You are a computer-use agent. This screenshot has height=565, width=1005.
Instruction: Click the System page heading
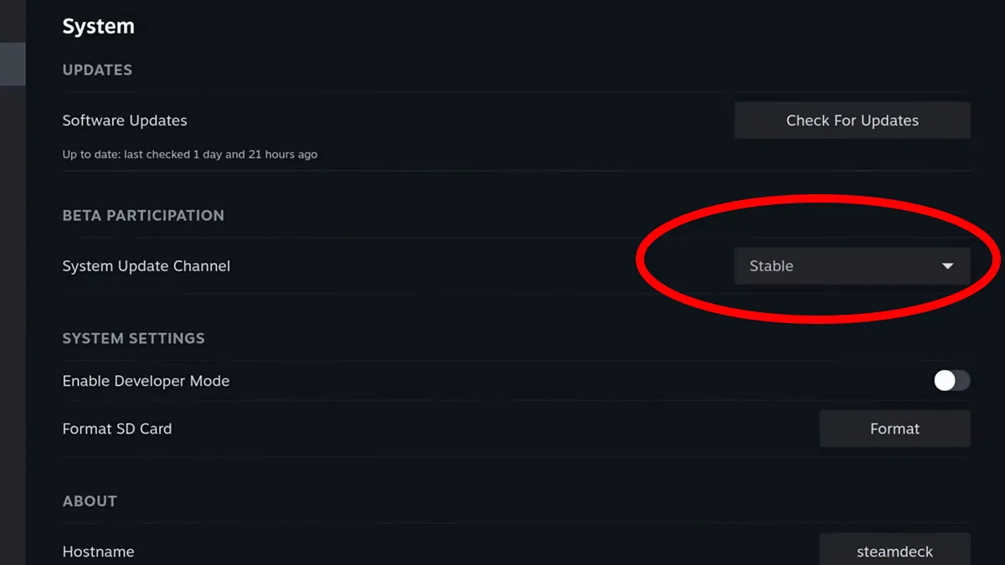pos(98,26)
